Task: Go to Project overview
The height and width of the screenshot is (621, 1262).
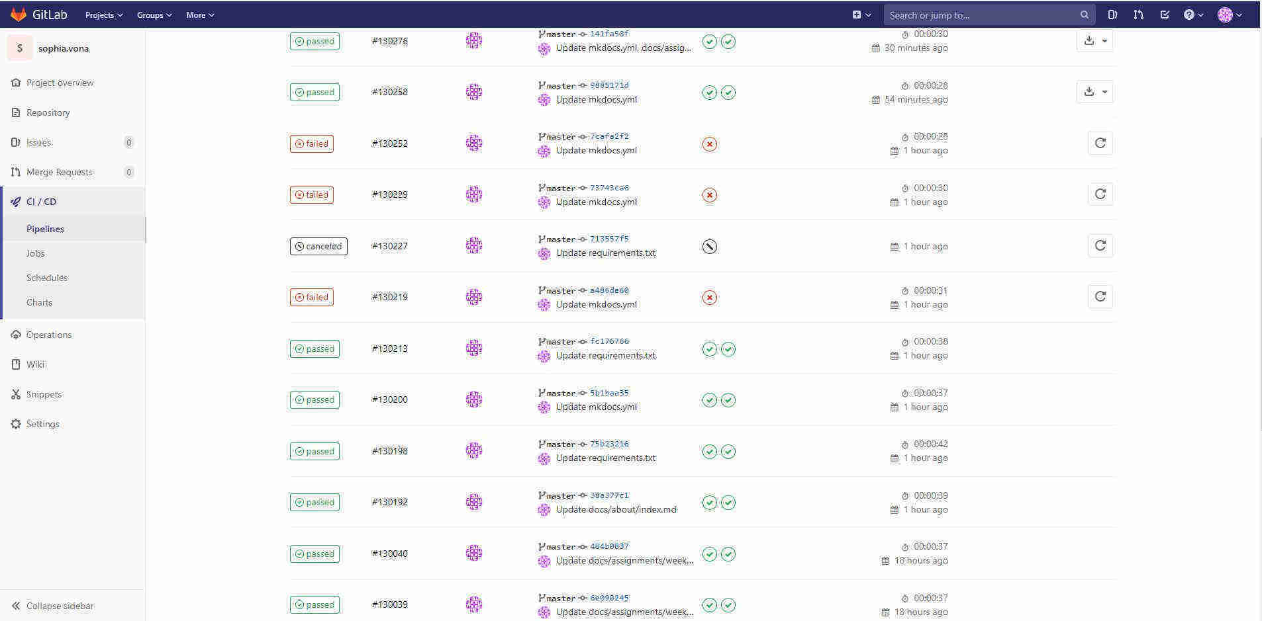Action: point(60,83)
